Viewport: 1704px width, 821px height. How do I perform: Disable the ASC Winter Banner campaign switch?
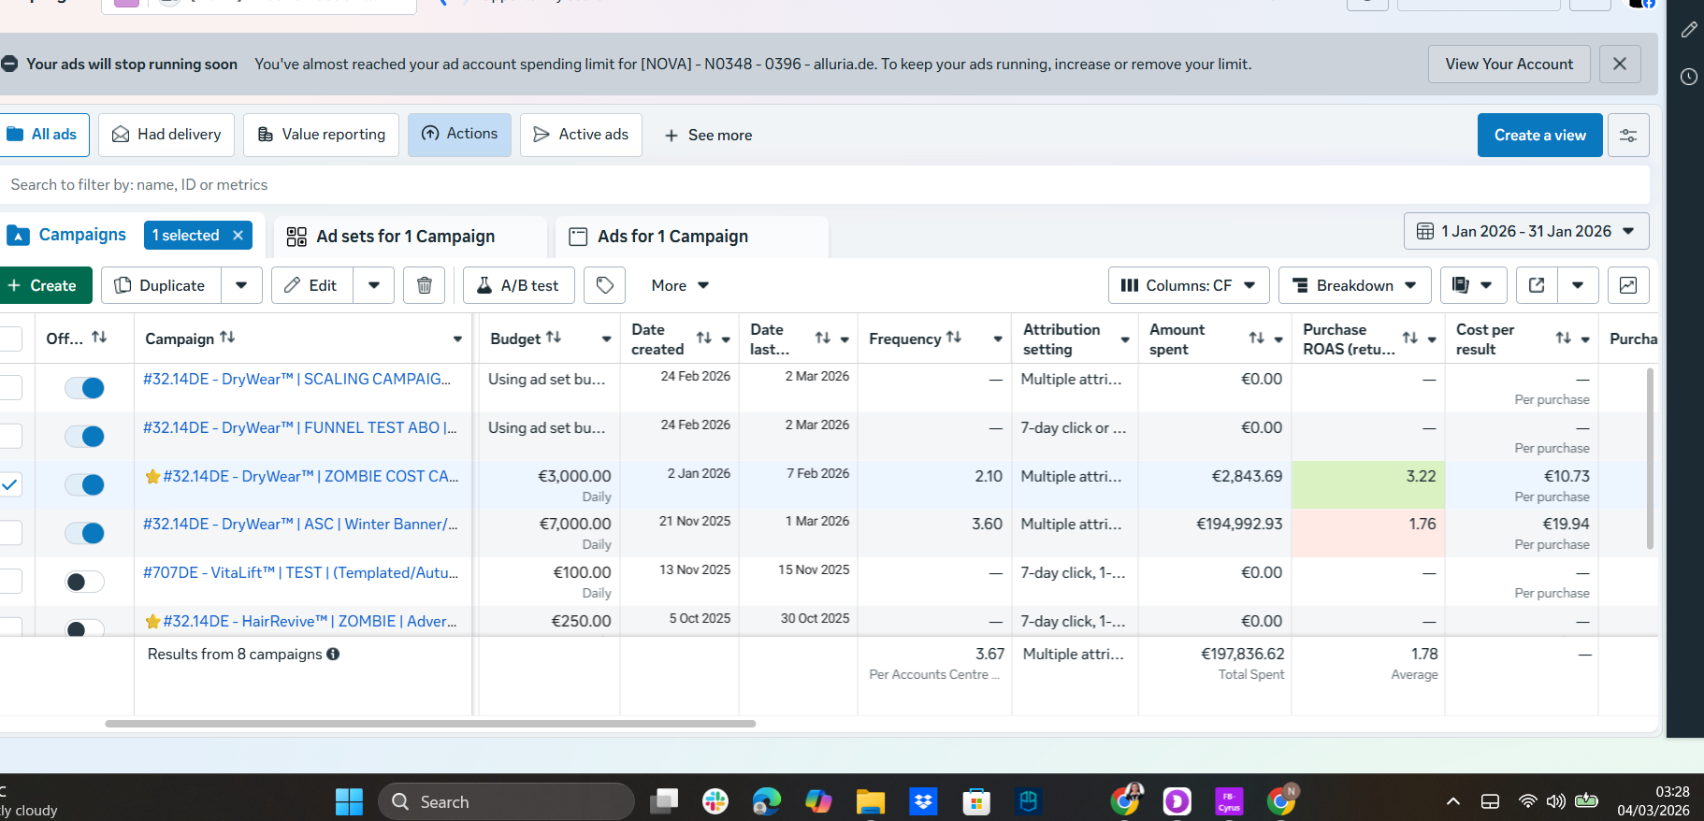[x=84, y=533]
